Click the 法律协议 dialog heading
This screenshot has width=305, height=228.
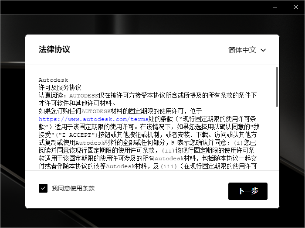click(54, 49)
